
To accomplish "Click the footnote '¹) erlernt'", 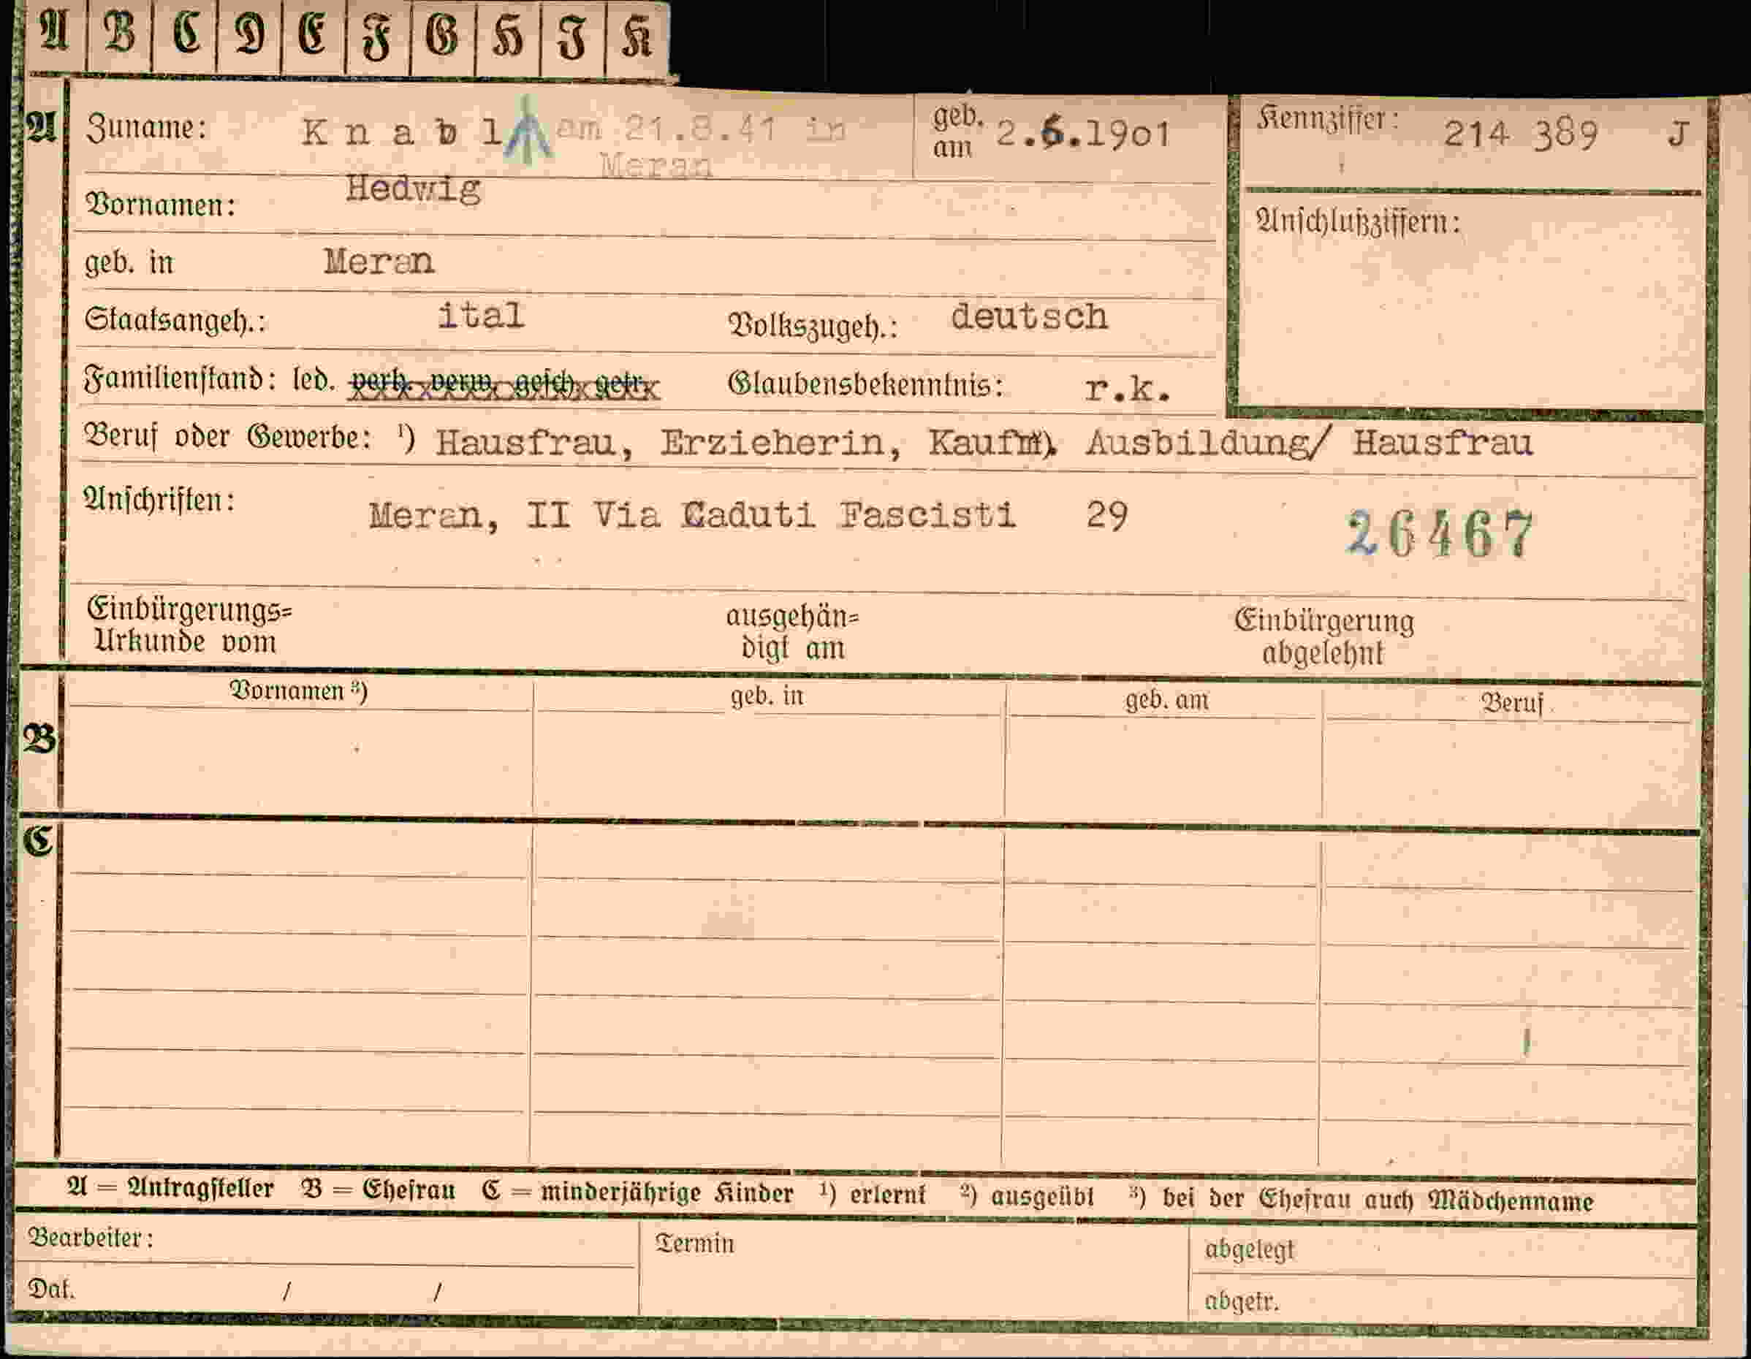I will point(873,1195).
